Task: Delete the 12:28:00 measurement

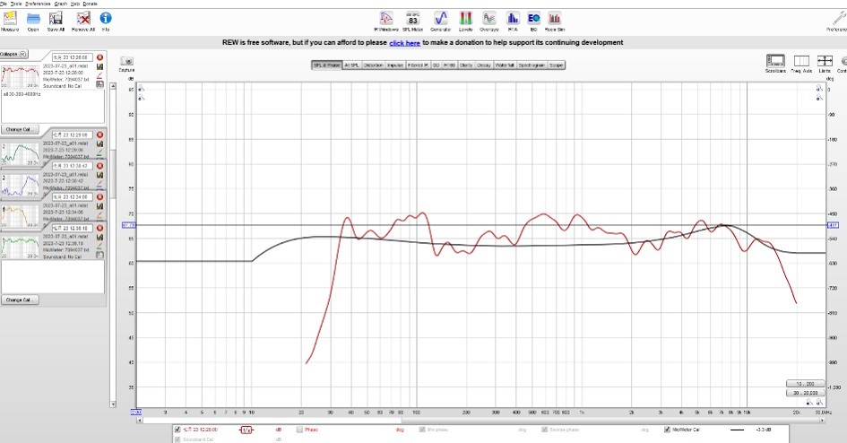Action: (99, 57)
